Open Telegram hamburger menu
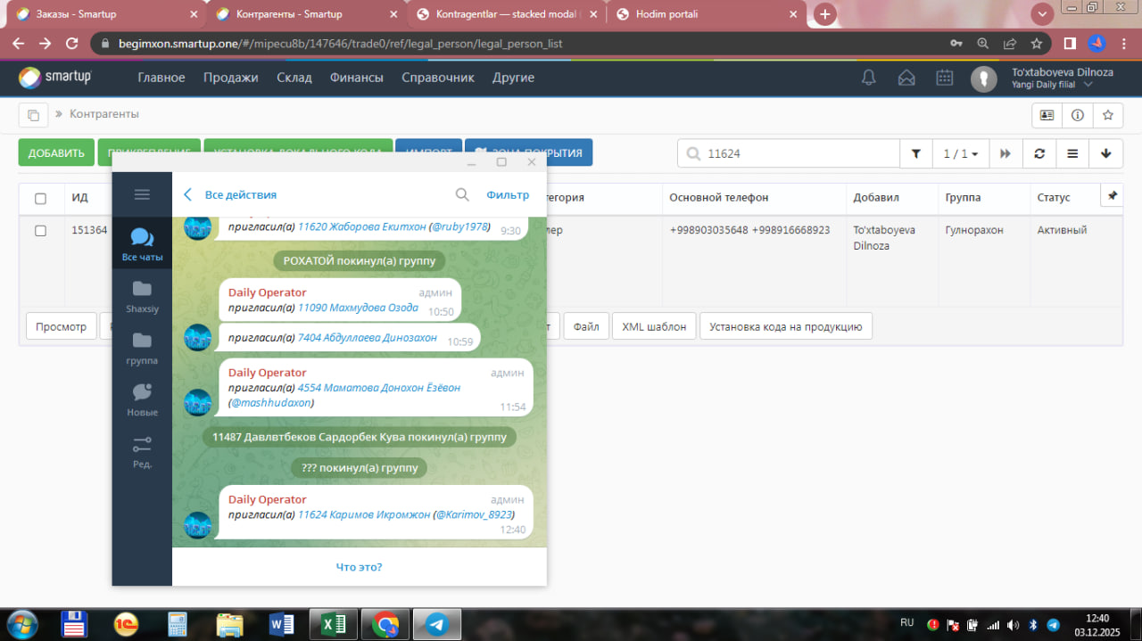Image resolution: width=1142 pixels, height=641 pixels. click(142, 194)
